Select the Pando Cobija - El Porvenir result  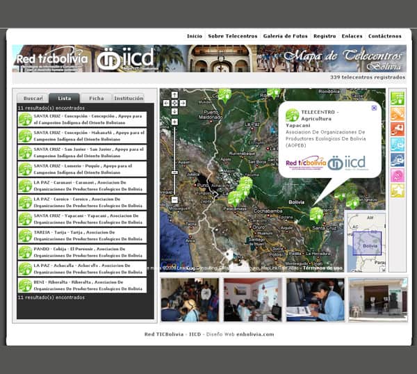82,252
